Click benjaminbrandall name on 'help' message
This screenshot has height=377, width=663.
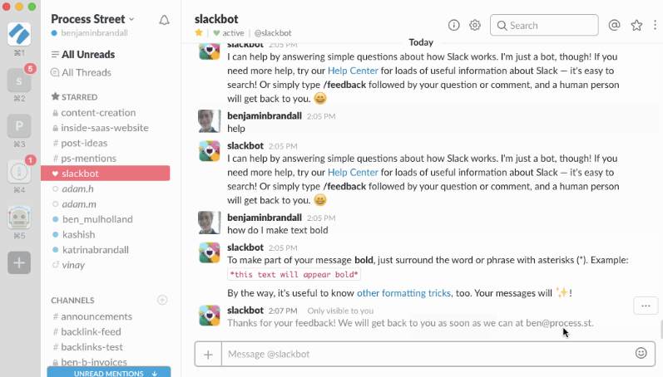click(265, 115)
